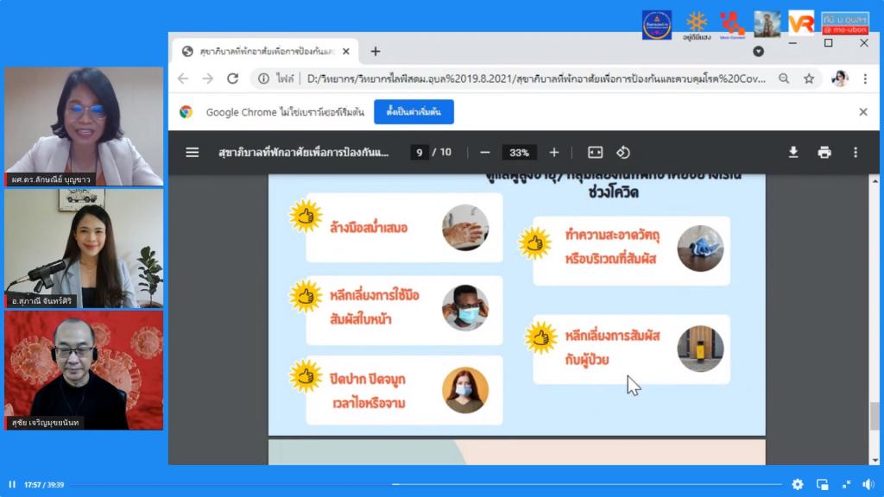
Task: Select the middle webcam feed with microphone
Action: coord(84,248)
